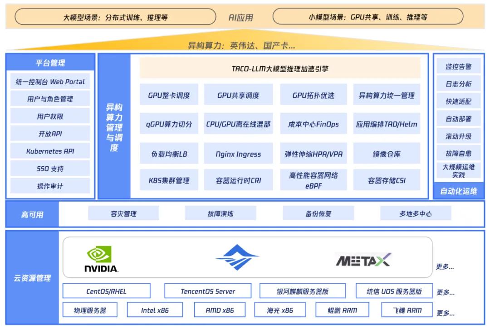Screen dimensions: 490x329
Task: Click the GPU共享调度 module
Action: [x=238, y=94]
